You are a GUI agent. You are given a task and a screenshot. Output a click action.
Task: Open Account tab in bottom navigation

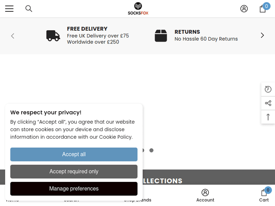click(x=205, y=195)
